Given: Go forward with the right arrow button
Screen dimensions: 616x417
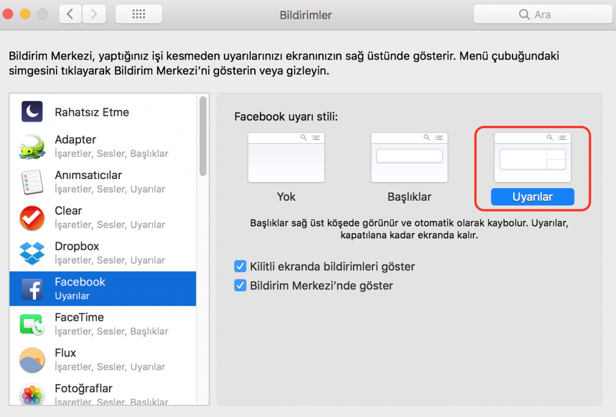Looking at the screenshot, I should coord(93,14).
